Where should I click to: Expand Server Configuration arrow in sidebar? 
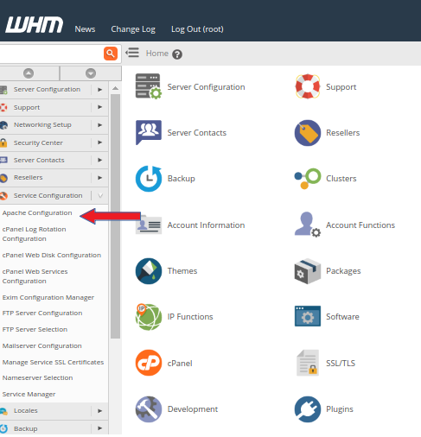[99, 90]
